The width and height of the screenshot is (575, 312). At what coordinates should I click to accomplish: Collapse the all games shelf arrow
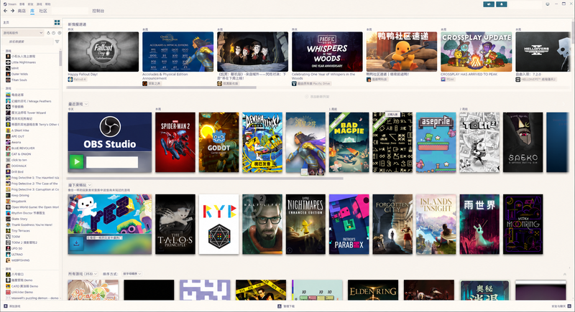[565, 274]
